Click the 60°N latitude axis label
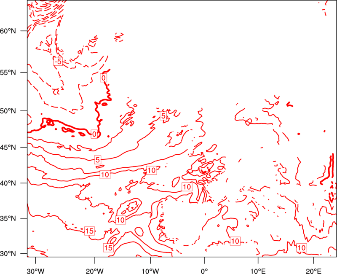Viewport: 337px width, 274px height. (8, 31)
